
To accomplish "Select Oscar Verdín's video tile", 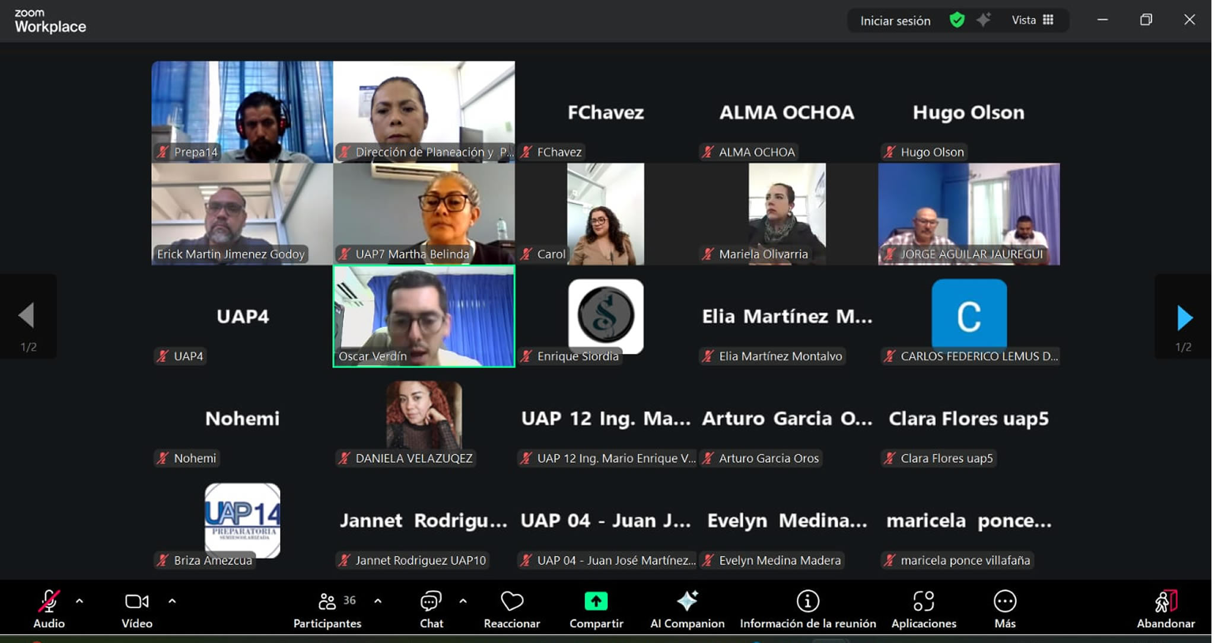I will coord(424,315).
